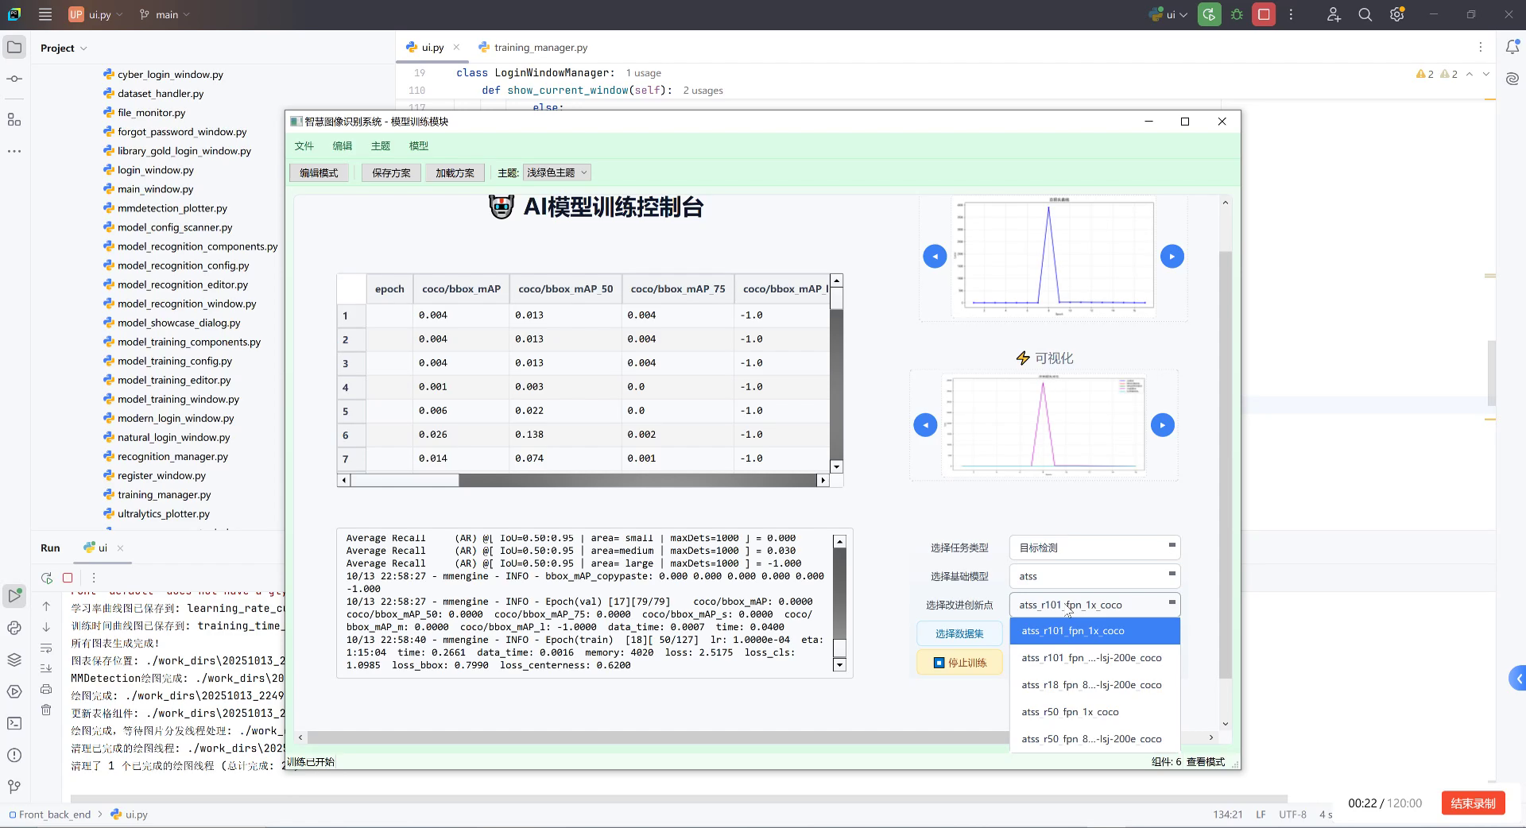This screenshot has height=828, width=1526.
Task: Open the Commit tool window icon
Action: point(14,79)
